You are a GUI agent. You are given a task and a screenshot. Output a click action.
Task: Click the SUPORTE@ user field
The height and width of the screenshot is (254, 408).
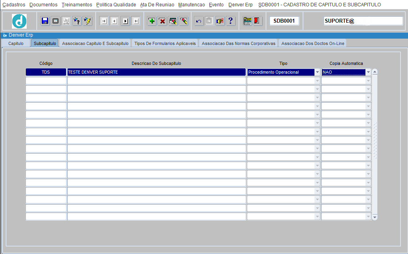363,21
